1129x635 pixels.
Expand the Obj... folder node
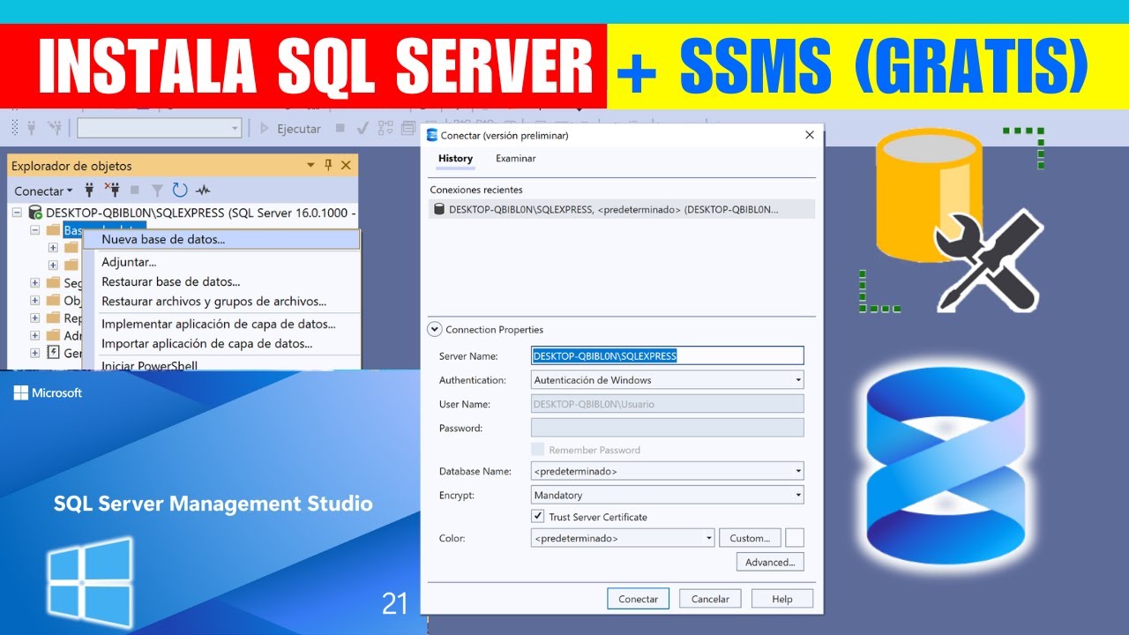tap(35, 301)
